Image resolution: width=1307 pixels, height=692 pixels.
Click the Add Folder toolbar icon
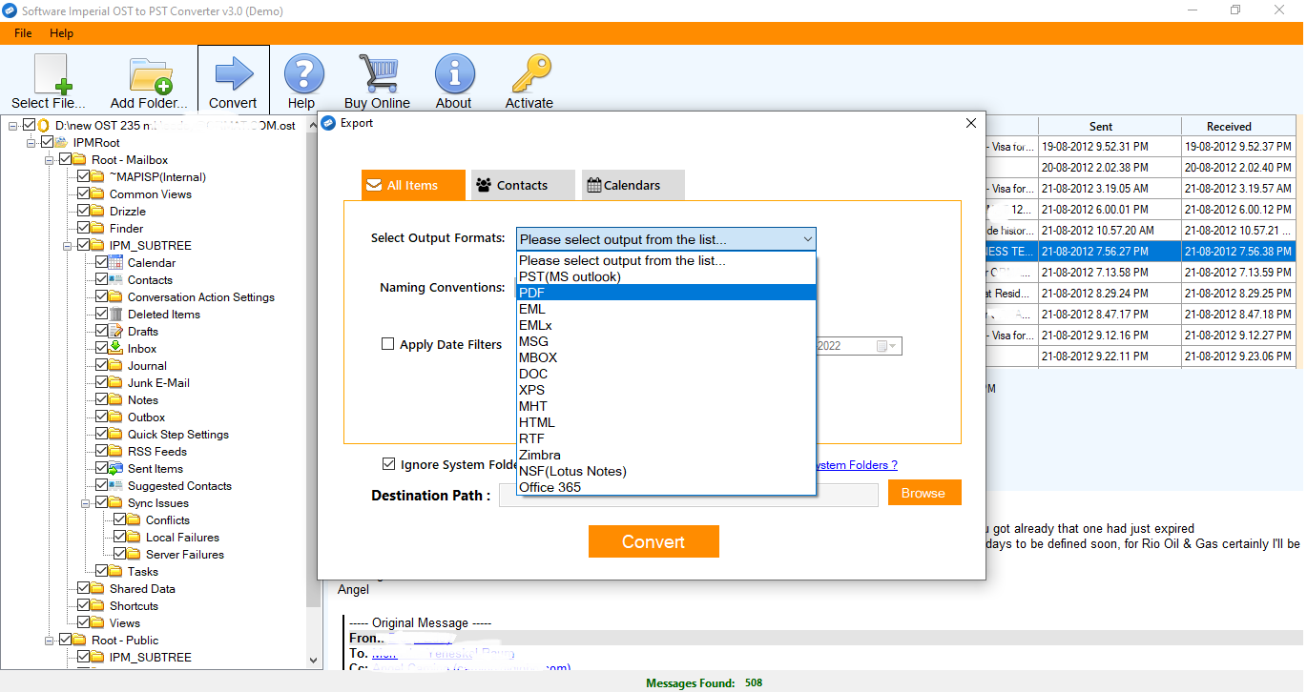[150, 74]
